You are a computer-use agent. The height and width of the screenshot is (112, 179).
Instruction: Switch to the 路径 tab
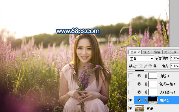(157, 52)
